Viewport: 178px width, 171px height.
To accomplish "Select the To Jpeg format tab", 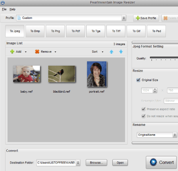I will [15, 31].
